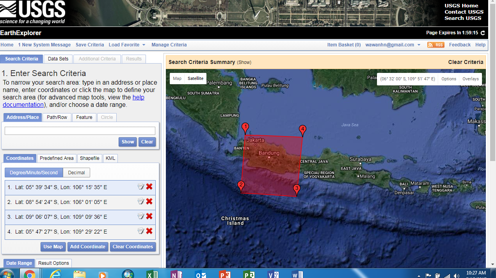Switch coordinate entry to Decimal mode
This screenshot has height=278, width=496.
point(76,172)
